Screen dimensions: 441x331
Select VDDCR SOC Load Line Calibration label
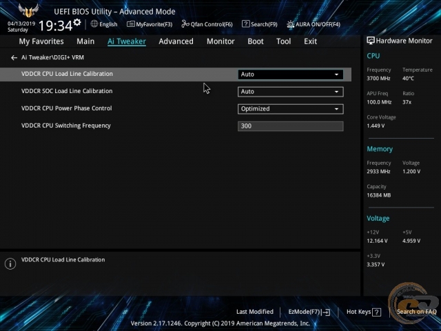[x=67, y=91]
